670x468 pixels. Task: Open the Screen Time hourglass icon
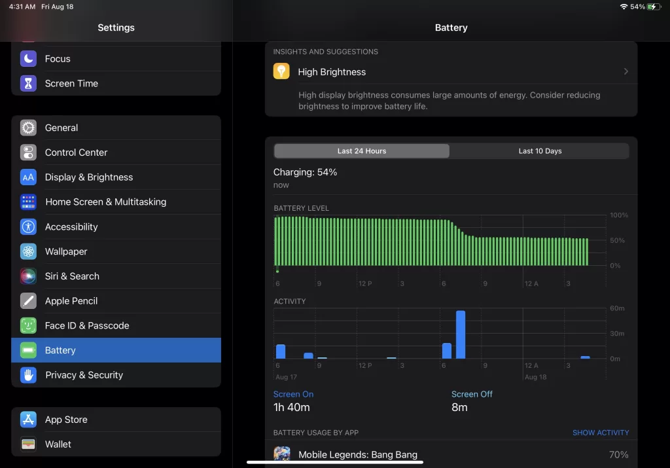(x=28, y=83)
